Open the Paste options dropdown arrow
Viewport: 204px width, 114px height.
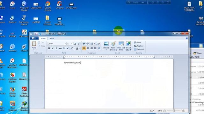click(34, 50)
